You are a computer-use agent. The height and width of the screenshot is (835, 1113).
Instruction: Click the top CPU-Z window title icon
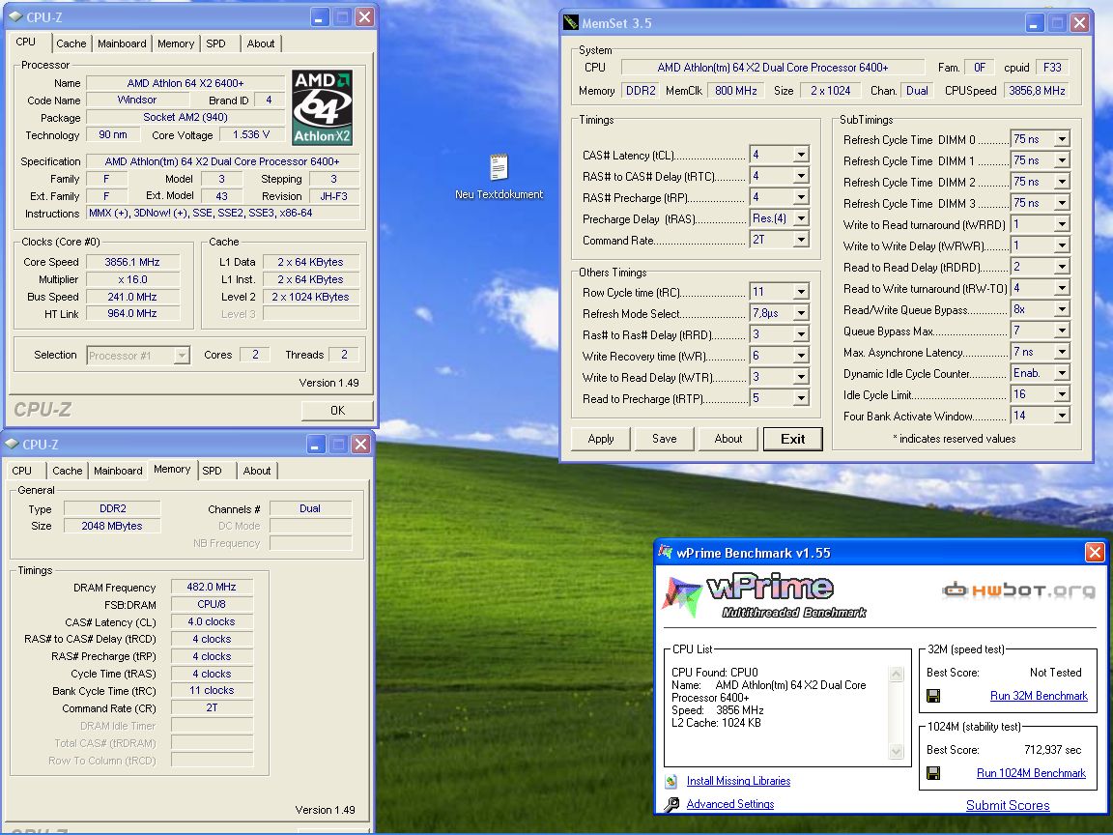[14, 16]
